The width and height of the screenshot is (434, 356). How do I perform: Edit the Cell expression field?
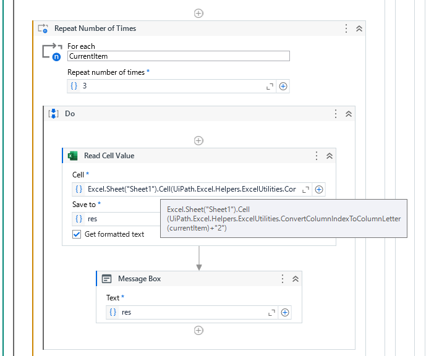point(192,189)
